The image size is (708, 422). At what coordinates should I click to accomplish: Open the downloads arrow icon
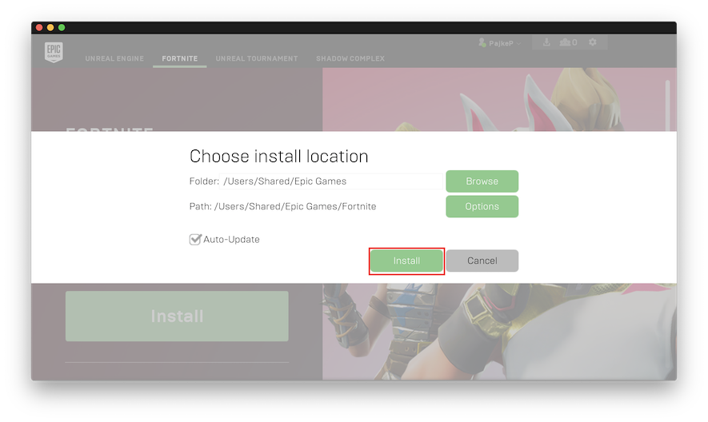point(546,42)
